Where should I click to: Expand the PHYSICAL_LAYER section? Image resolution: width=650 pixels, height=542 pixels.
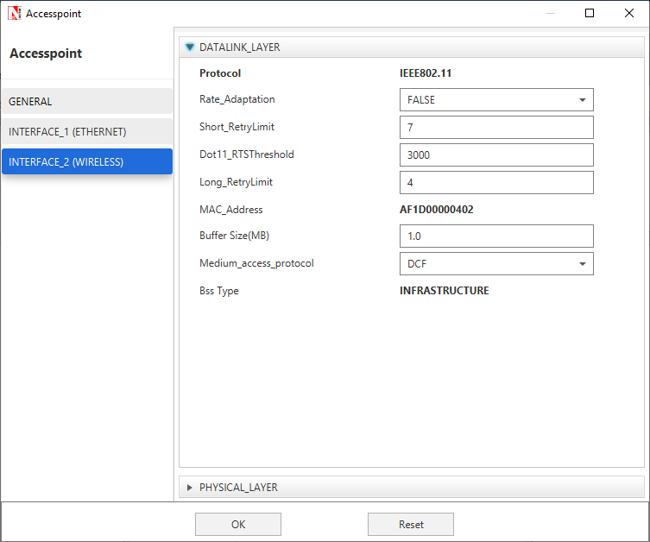click(x=190, y=488)
